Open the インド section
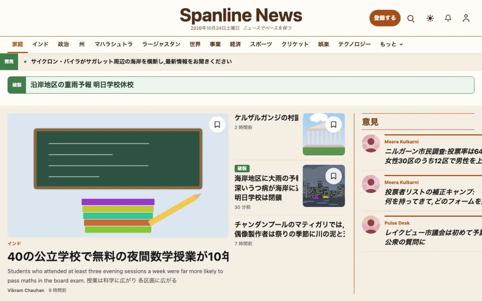Screen dimensions: 482x301 (x=41, y=44)
